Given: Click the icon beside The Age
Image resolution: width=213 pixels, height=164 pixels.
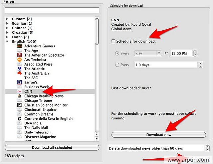Looking at the screenshot, I should 20,51.
